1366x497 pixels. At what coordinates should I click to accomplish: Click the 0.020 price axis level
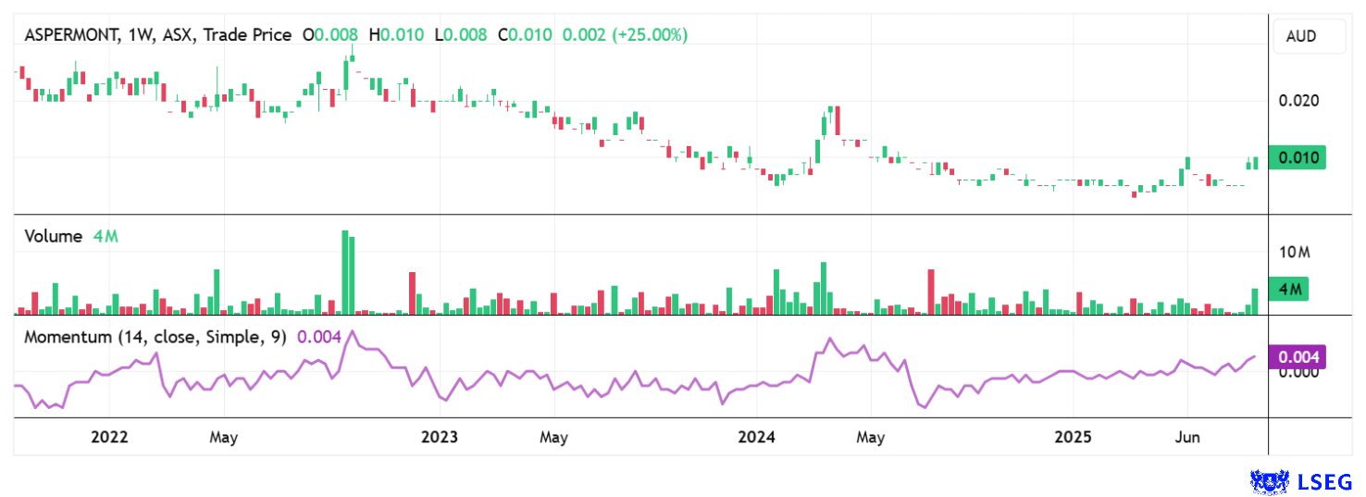[x=1298, y=101]
